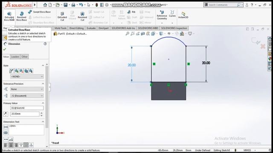Print using the printer icon

coord(73,5)
